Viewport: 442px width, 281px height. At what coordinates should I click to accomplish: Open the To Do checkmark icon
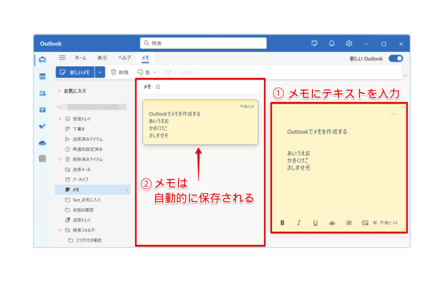(x=42, y=126)
